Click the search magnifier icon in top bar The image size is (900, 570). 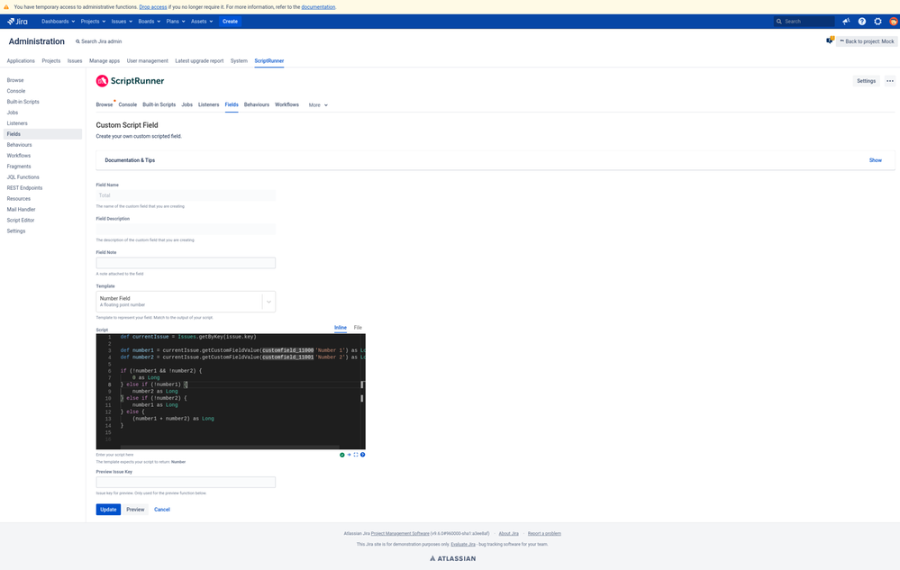[779, 22]
